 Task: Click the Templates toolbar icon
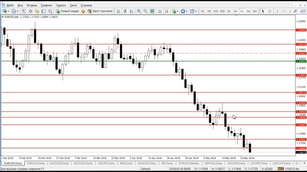tap(192, 11)
